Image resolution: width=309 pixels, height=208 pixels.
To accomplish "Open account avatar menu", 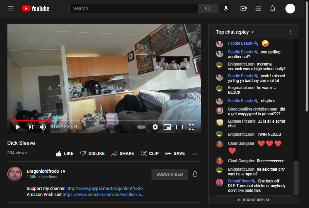I will (x=290, y=8).
